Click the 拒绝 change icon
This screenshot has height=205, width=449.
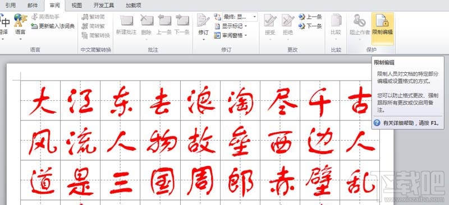tap(287, 21)
